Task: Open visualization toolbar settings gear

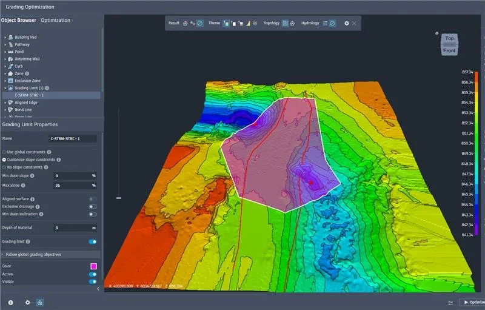Action: point(346,23)
